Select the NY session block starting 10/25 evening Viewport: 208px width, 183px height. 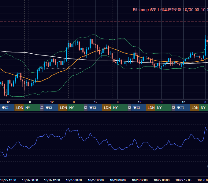(32, 108)
